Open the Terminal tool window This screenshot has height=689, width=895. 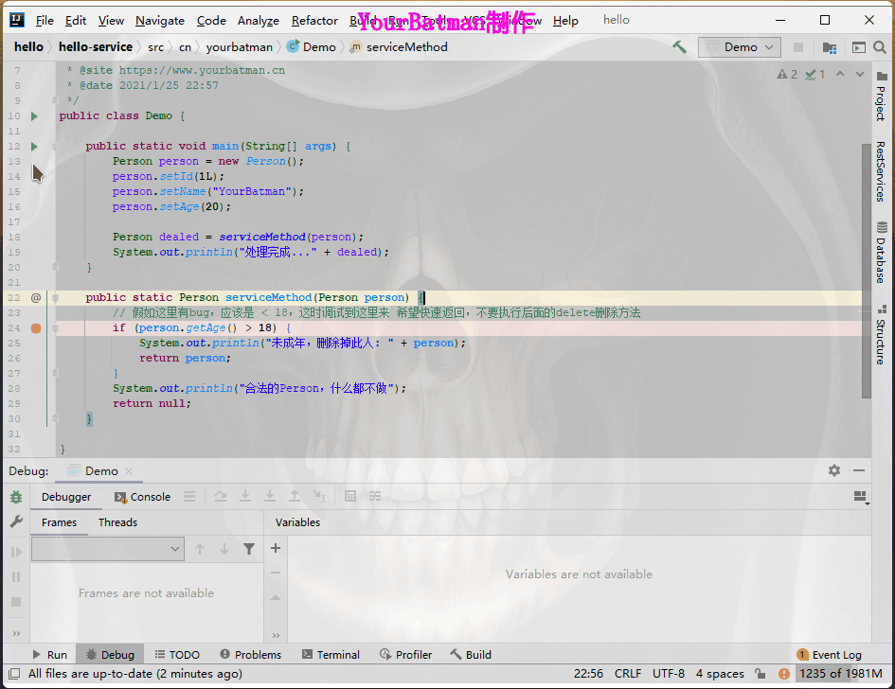[331, 654]
